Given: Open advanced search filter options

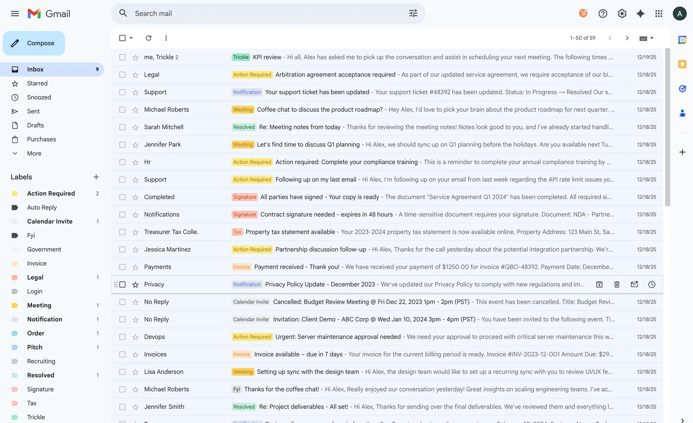Looking at the screenshot, I should click(x=413, y=13).
